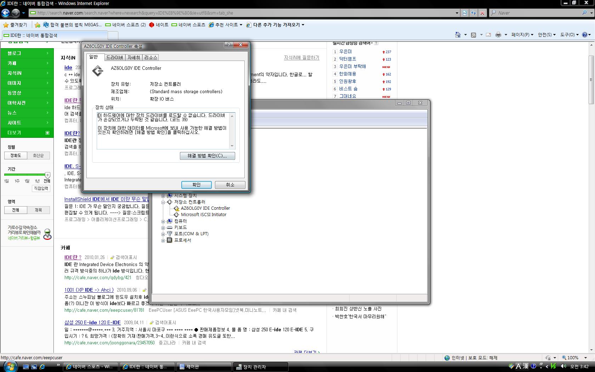Open the 이미지 sidebar category
The height and width of the screenshot is (372, 595).
[27, 83]
